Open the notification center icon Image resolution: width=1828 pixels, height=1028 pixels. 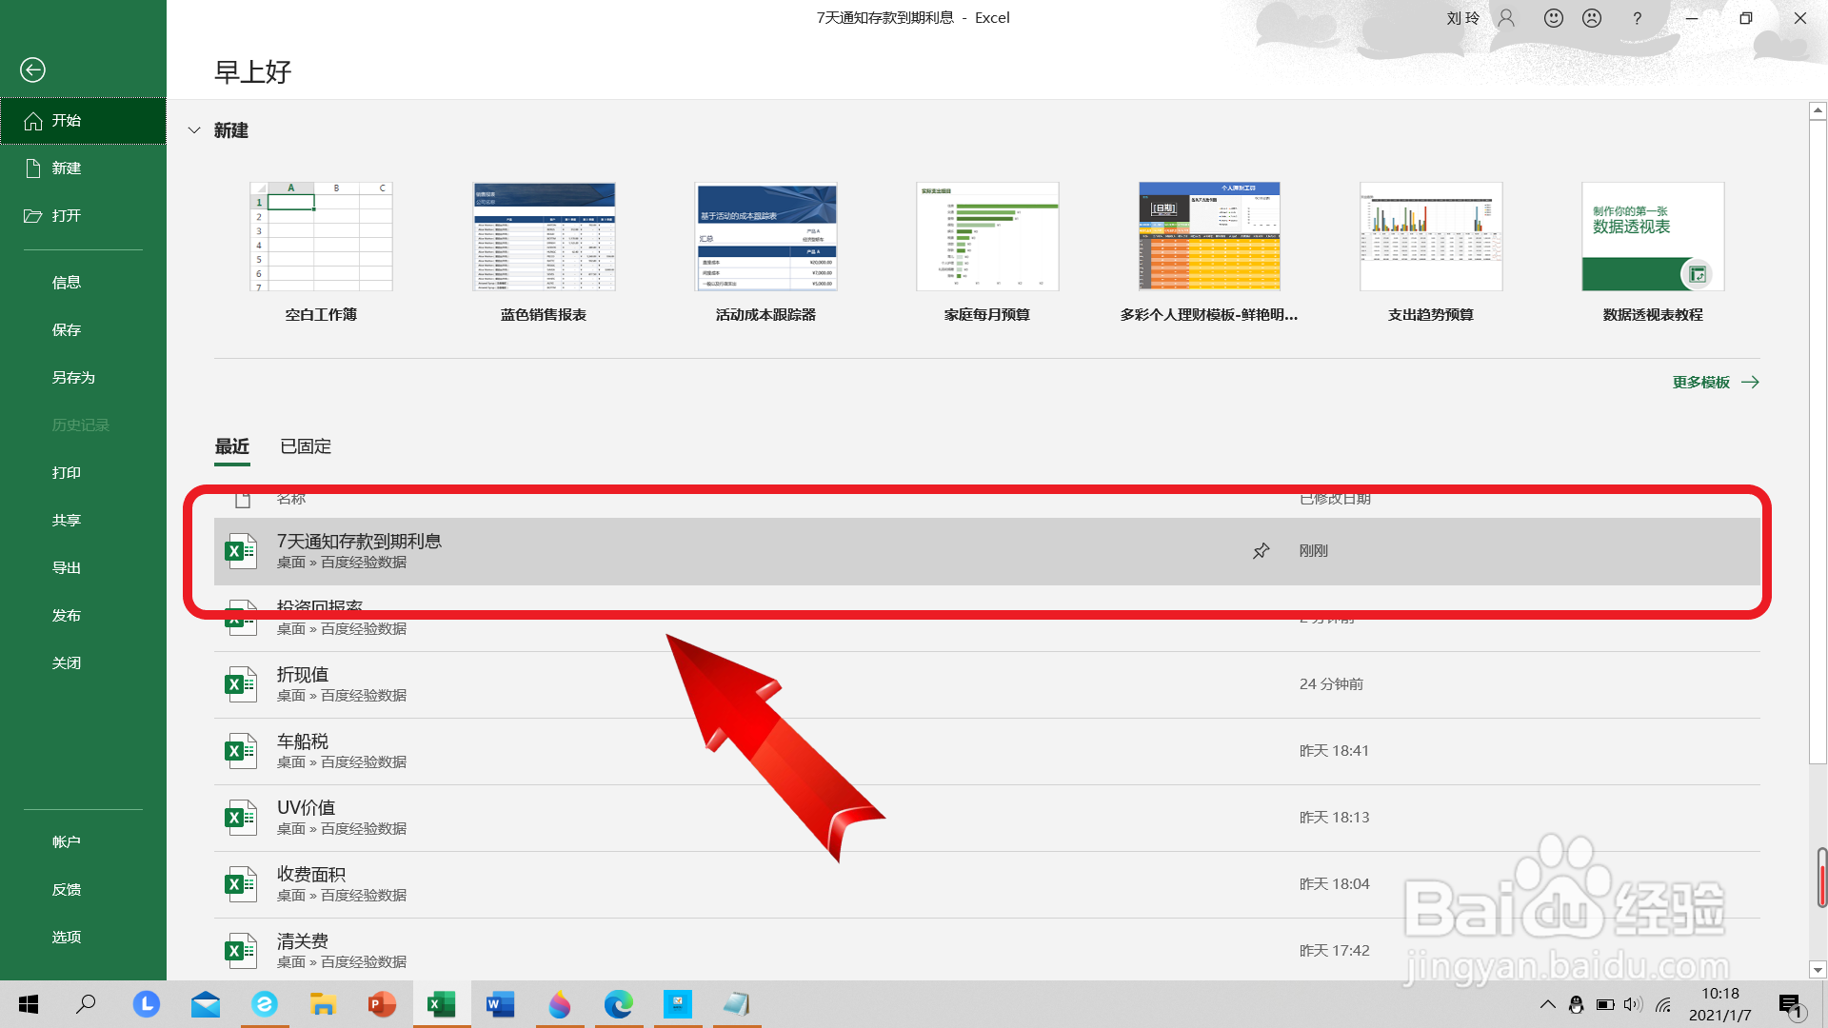[1791, 1005]
